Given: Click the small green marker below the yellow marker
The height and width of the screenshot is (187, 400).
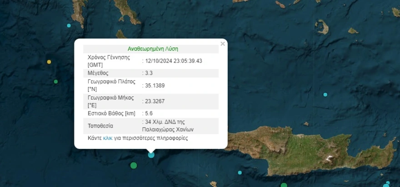Looking at the screenshot, I should point(56,82).
